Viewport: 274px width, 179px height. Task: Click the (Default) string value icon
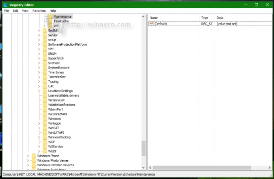(x=151, y=24)
